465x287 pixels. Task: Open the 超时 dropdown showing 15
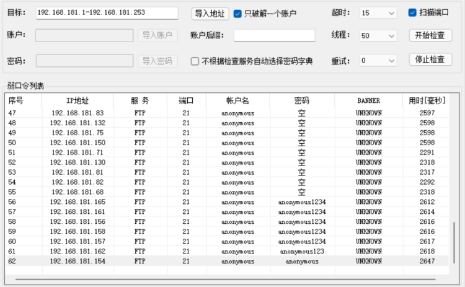[378, 13]
